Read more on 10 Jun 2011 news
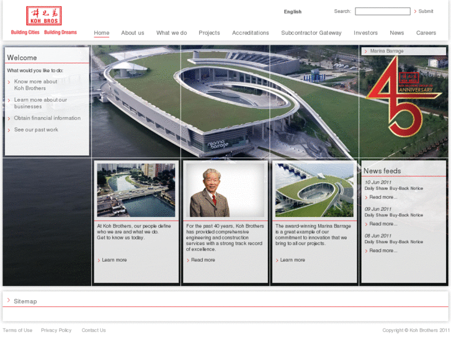Image resolution: width=451 pixels, height=338 pixels. tap(383, 197)
